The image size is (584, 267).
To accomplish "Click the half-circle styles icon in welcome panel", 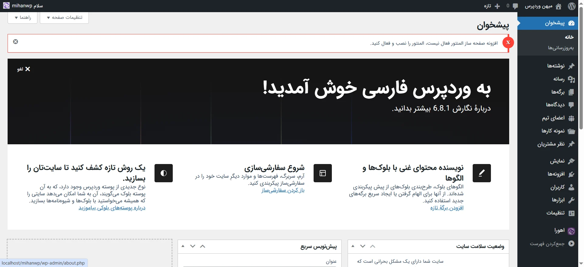I will (x=164, y=173).
